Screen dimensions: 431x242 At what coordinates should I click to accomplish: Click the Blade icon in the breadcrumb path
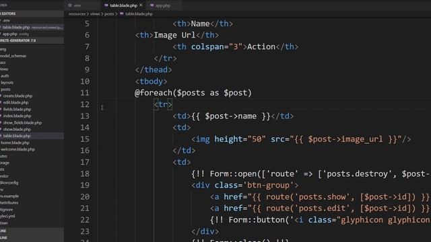122,13
